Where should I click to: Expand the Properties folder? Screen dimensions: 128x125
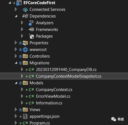(16, 43)
